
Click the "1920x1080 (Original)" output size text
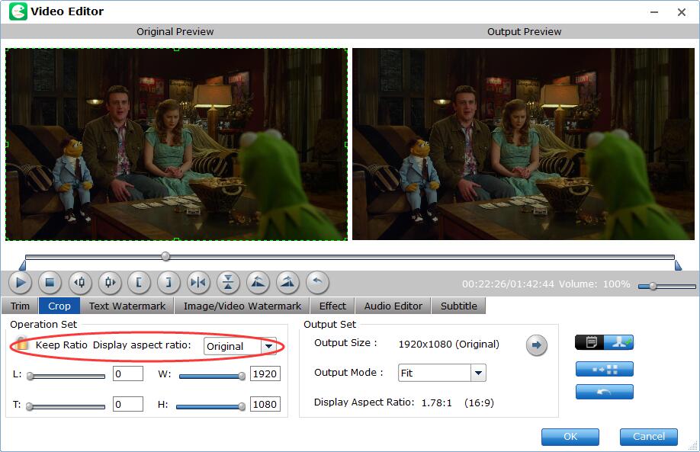click(448, 345)
